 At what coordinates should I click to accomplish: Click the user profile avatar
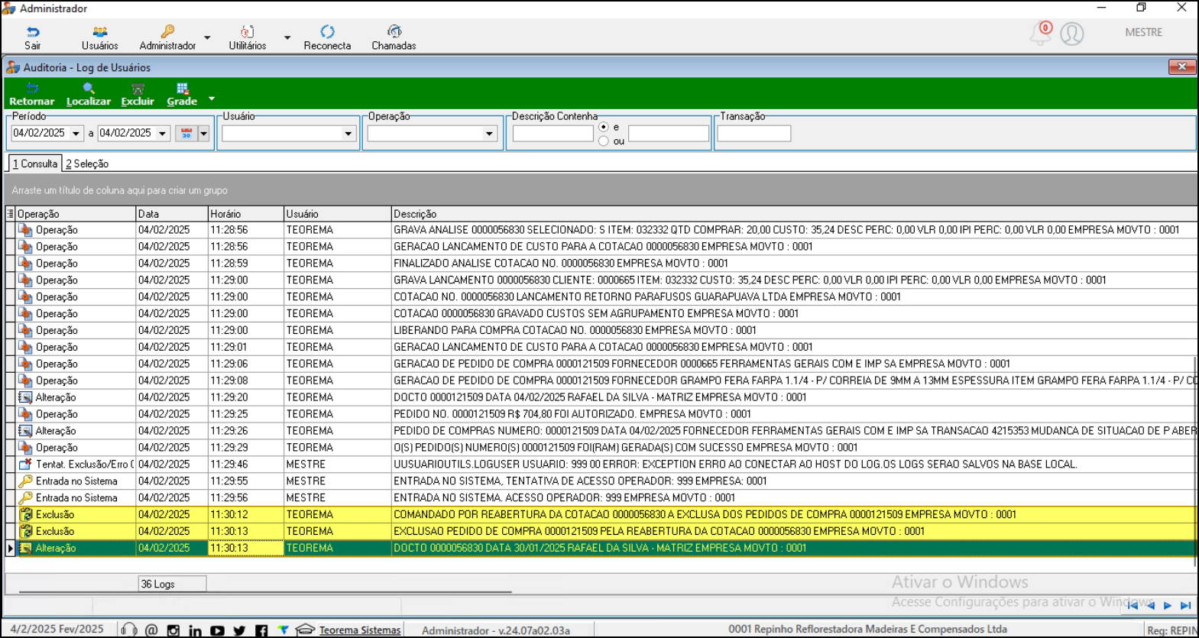pyautogui.click(x=1072, y=34)
